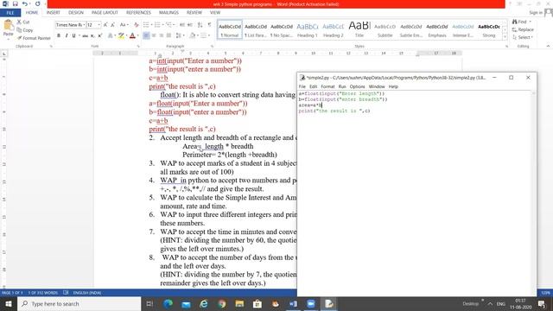
Task: Apply the No Spacing style
Action: [282, 29]
